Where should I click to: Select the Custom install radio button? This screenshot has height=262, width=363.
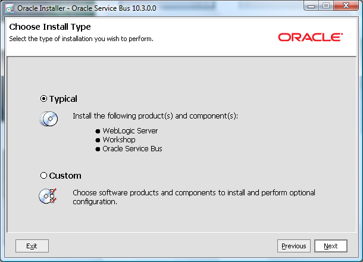pyautogui.click(x=43, y=176)
